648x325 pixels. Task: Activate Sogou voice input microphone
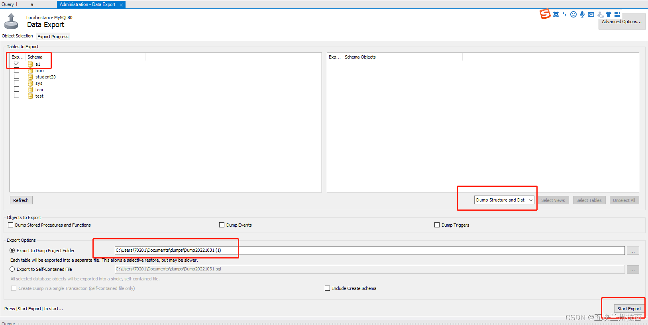pyautogui.click(x=582, y=14)
